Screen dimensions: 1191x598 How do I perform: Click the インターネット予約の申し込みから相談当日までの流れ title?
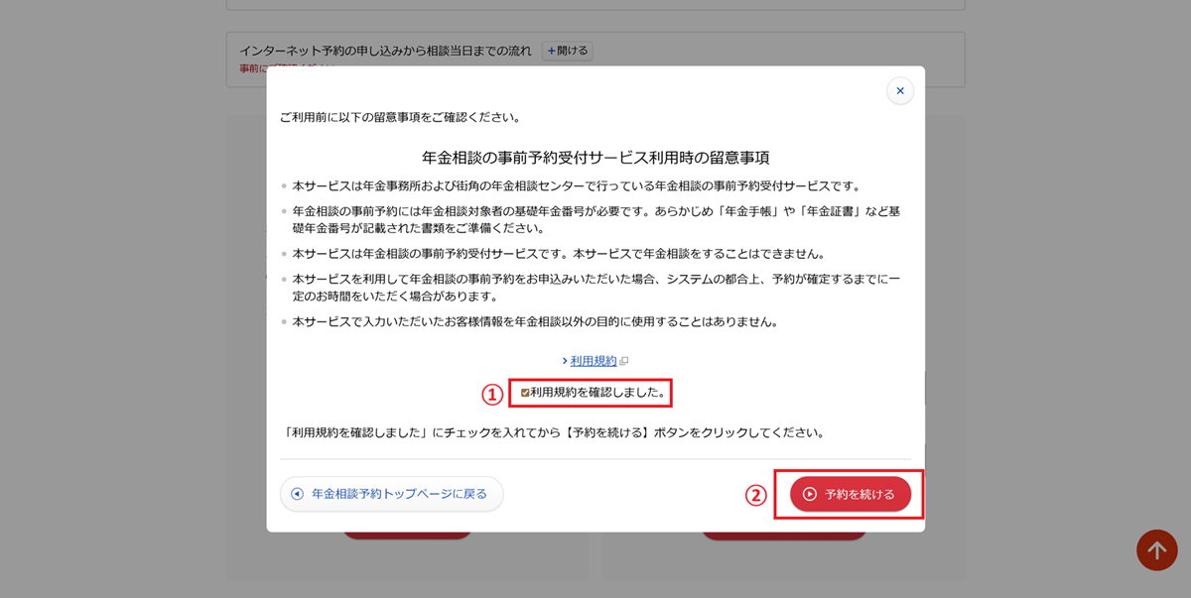tap(385, 50)
